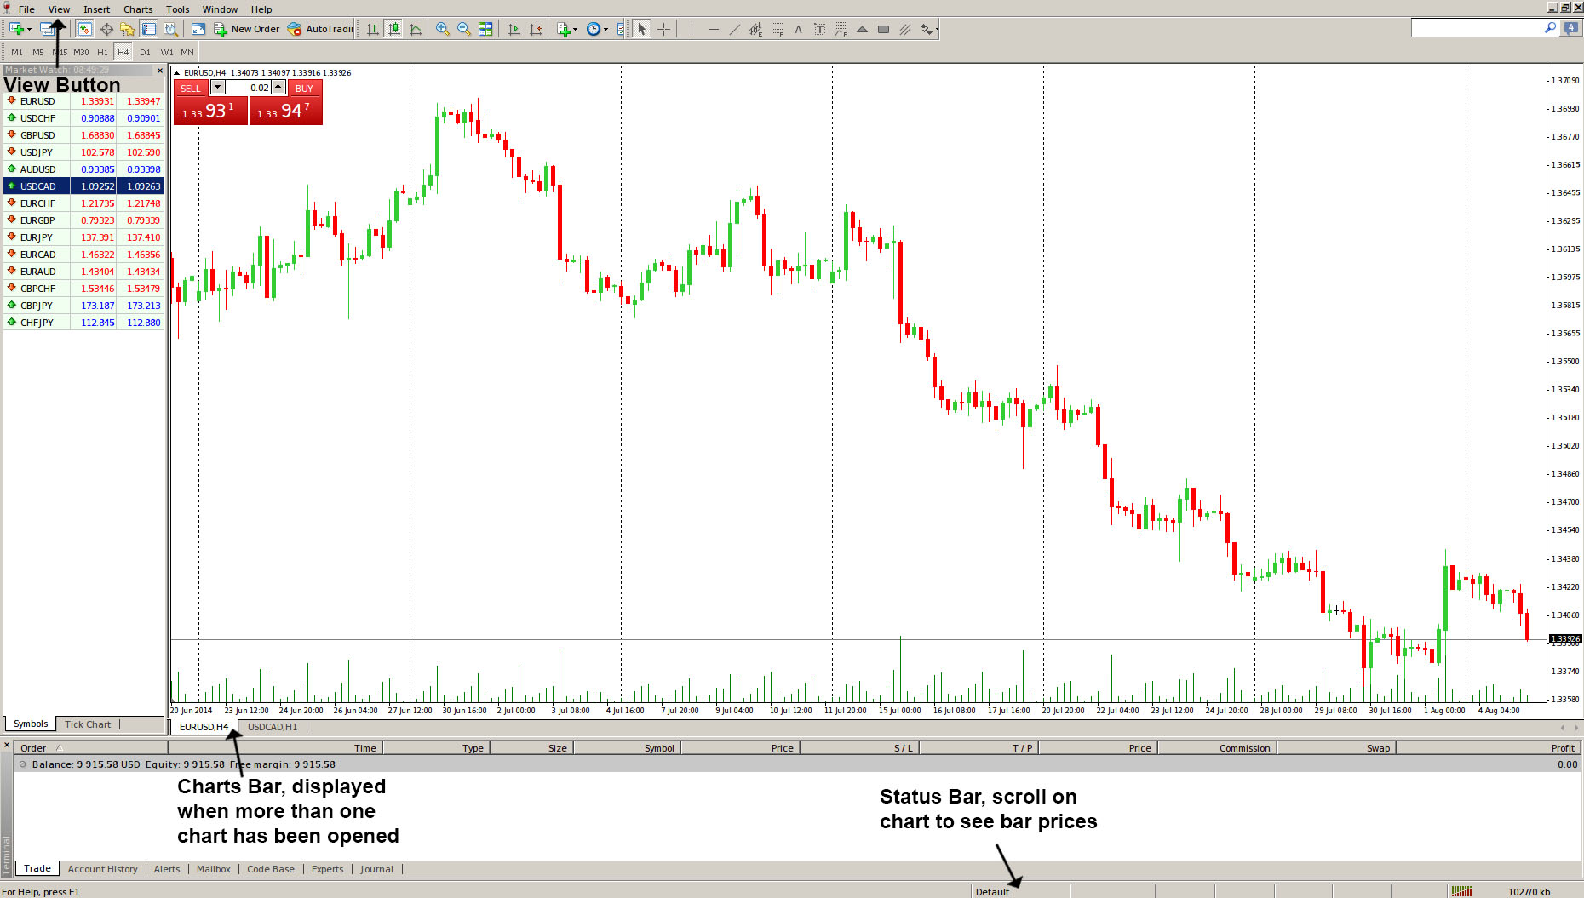Increase lot volume with up arrow
Image resolution: width=1584 pixels, height=898 pixels.
pyautogui.click(x=278, y=88)
